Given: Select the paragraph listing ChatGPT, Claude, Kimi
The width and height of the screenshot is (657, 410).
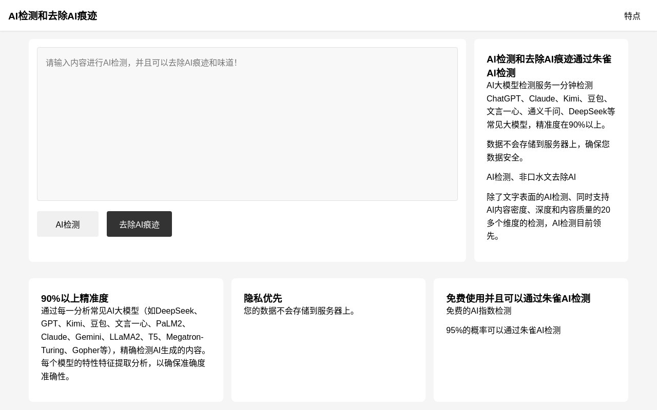Looking at the screenshot, I should (550, 105).
